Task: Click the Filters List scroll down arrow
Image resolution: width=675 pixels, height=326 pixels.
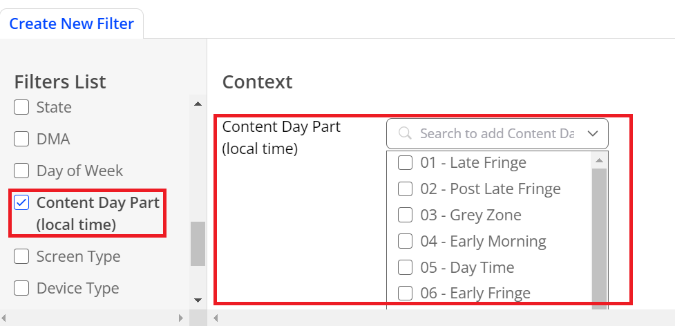Action: click(x=198, y=300)
